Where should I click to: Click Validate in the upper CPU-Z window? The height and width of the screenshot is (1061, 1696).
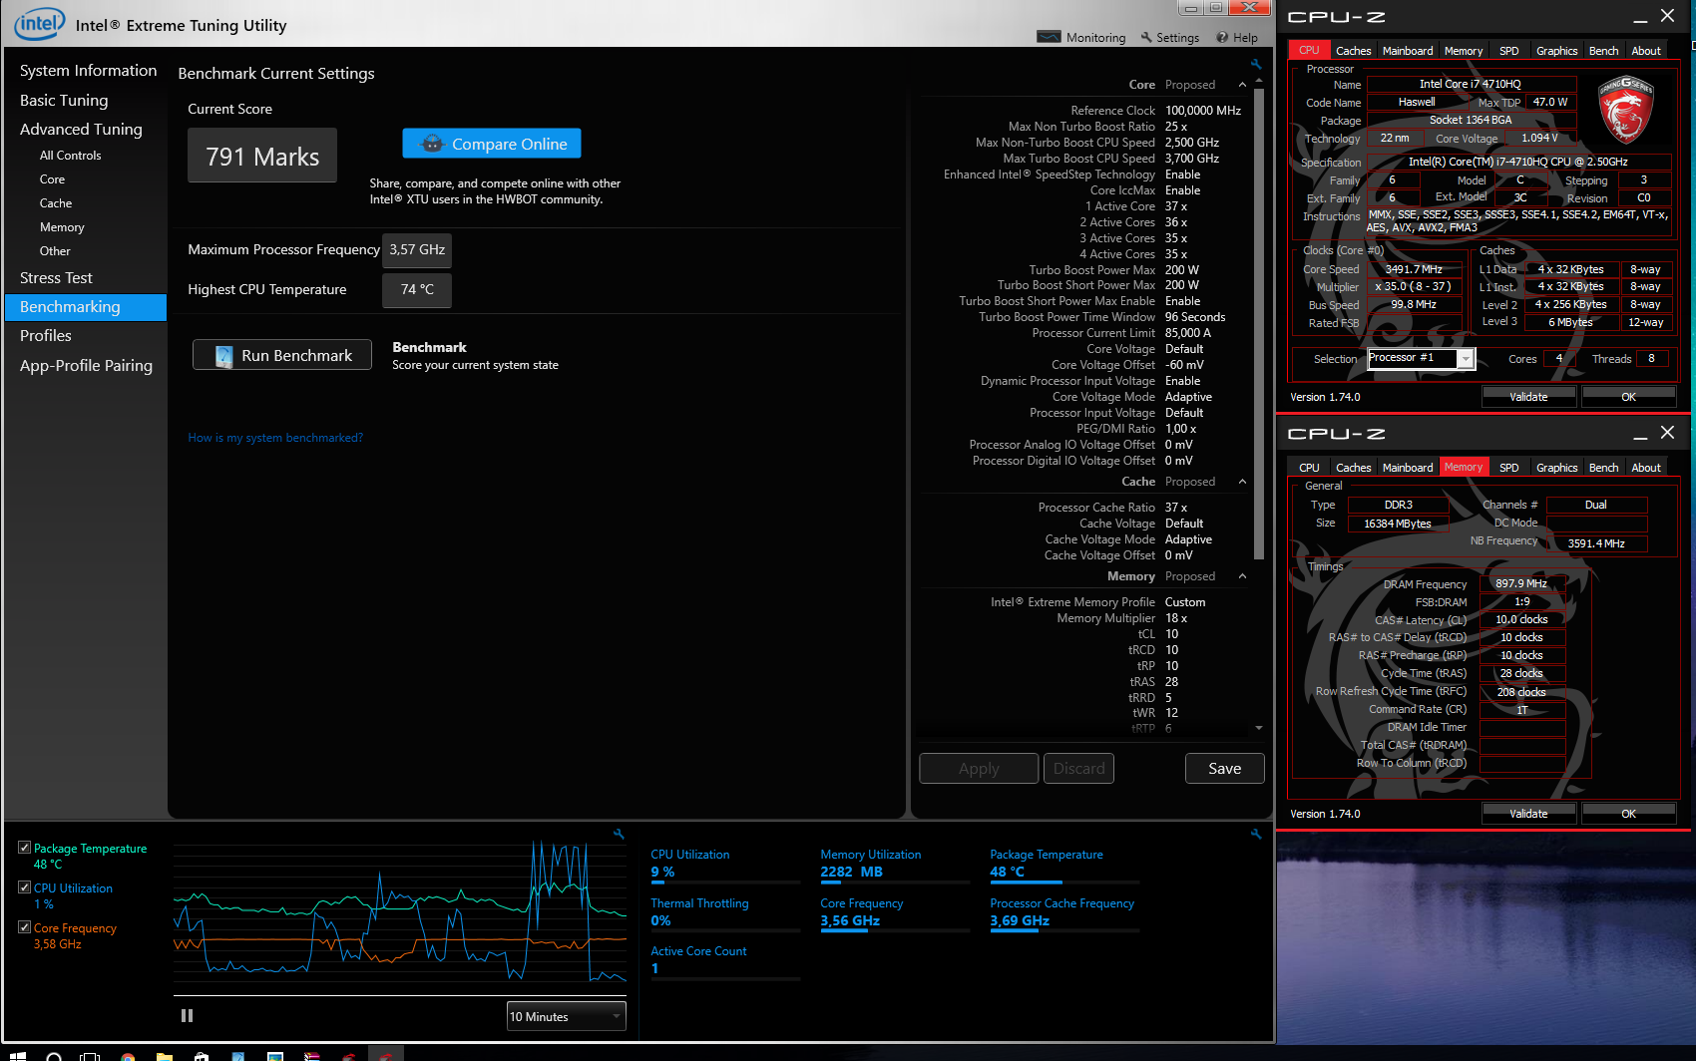(x=1528, y=397)
